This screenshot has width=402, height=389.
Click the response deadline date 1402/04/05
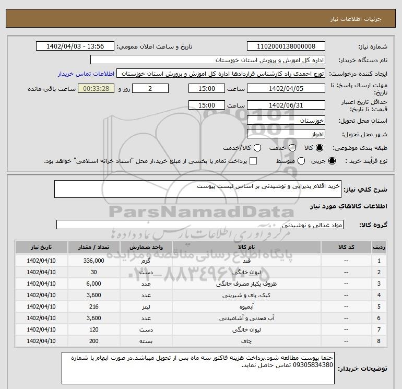click(x=286, y=88)
